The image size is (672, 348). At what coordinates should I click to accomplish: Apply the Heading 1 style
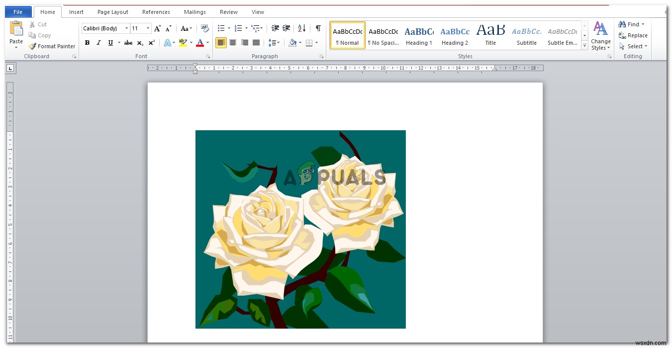[419, 36]
